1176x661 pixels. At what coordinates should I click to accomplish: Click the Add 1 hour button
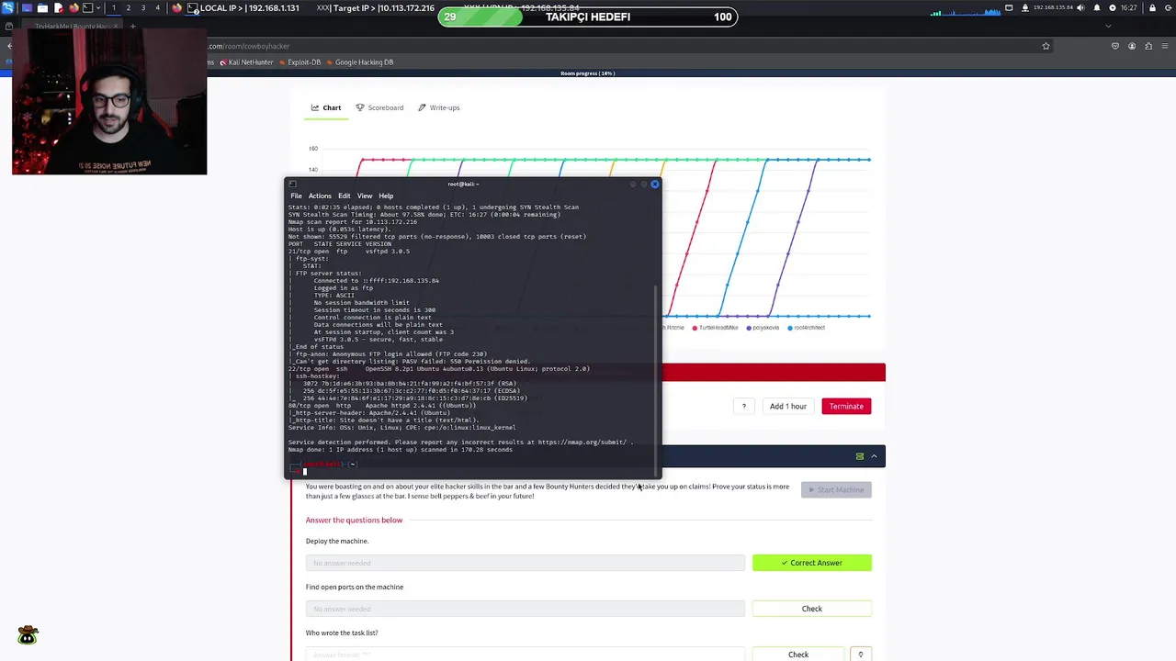click(788, 406)
